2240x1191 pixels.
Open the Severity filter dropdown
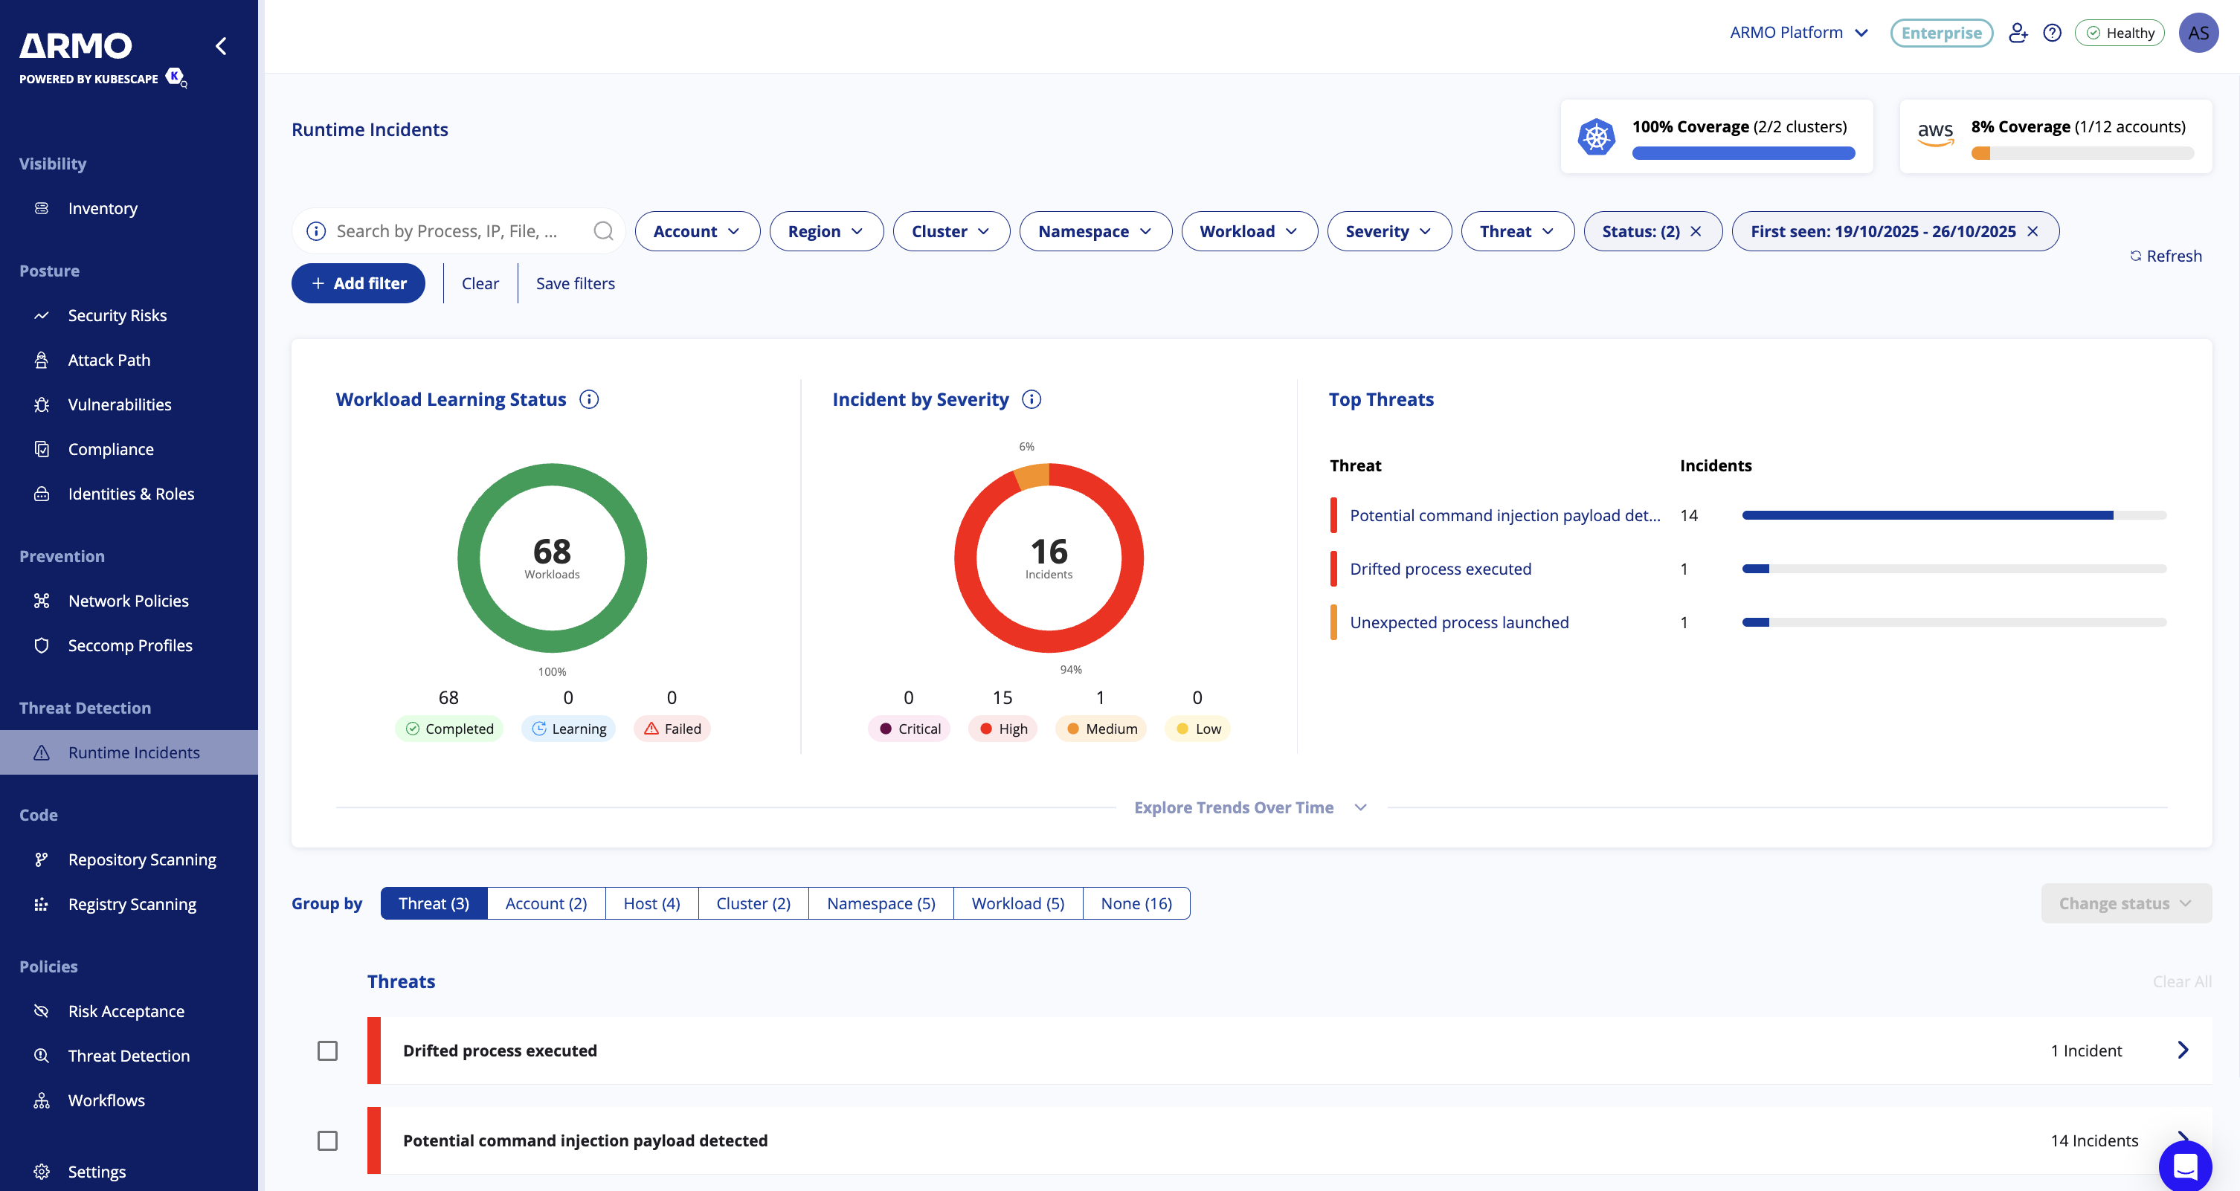pos(1388,231)
